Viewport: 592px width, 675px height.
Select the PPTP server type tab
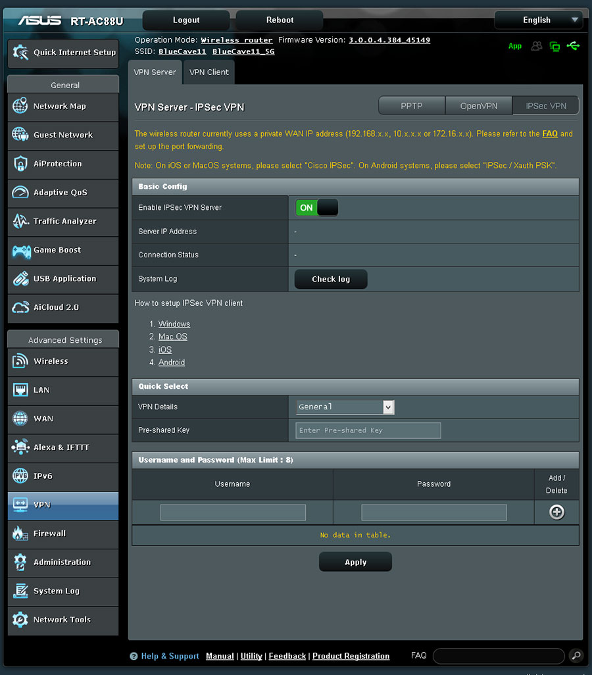[412, 106]
